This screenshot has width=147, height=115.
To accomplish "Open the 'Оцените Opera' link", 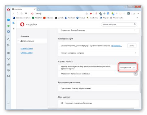I will (27, 49).
